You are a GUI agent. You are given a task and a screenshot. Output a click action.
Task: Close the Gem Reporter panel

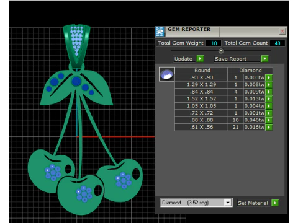pos(282,32)
